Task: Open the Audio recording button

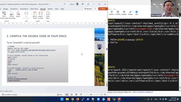Action: [18, 14]
